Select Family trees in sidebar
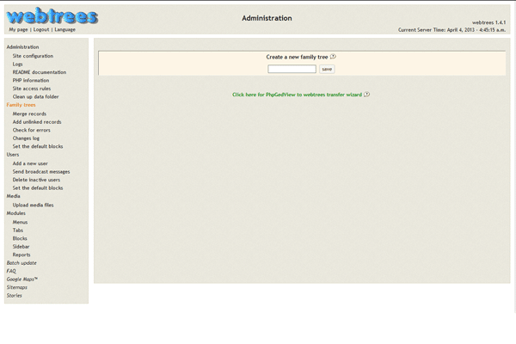The image size is (516, 344). point(21,105)
